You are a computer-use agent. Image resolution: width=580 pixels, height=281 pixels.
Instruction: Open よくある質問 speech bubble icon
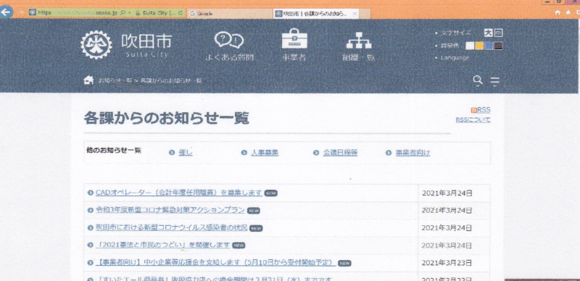tap(229, 40)
